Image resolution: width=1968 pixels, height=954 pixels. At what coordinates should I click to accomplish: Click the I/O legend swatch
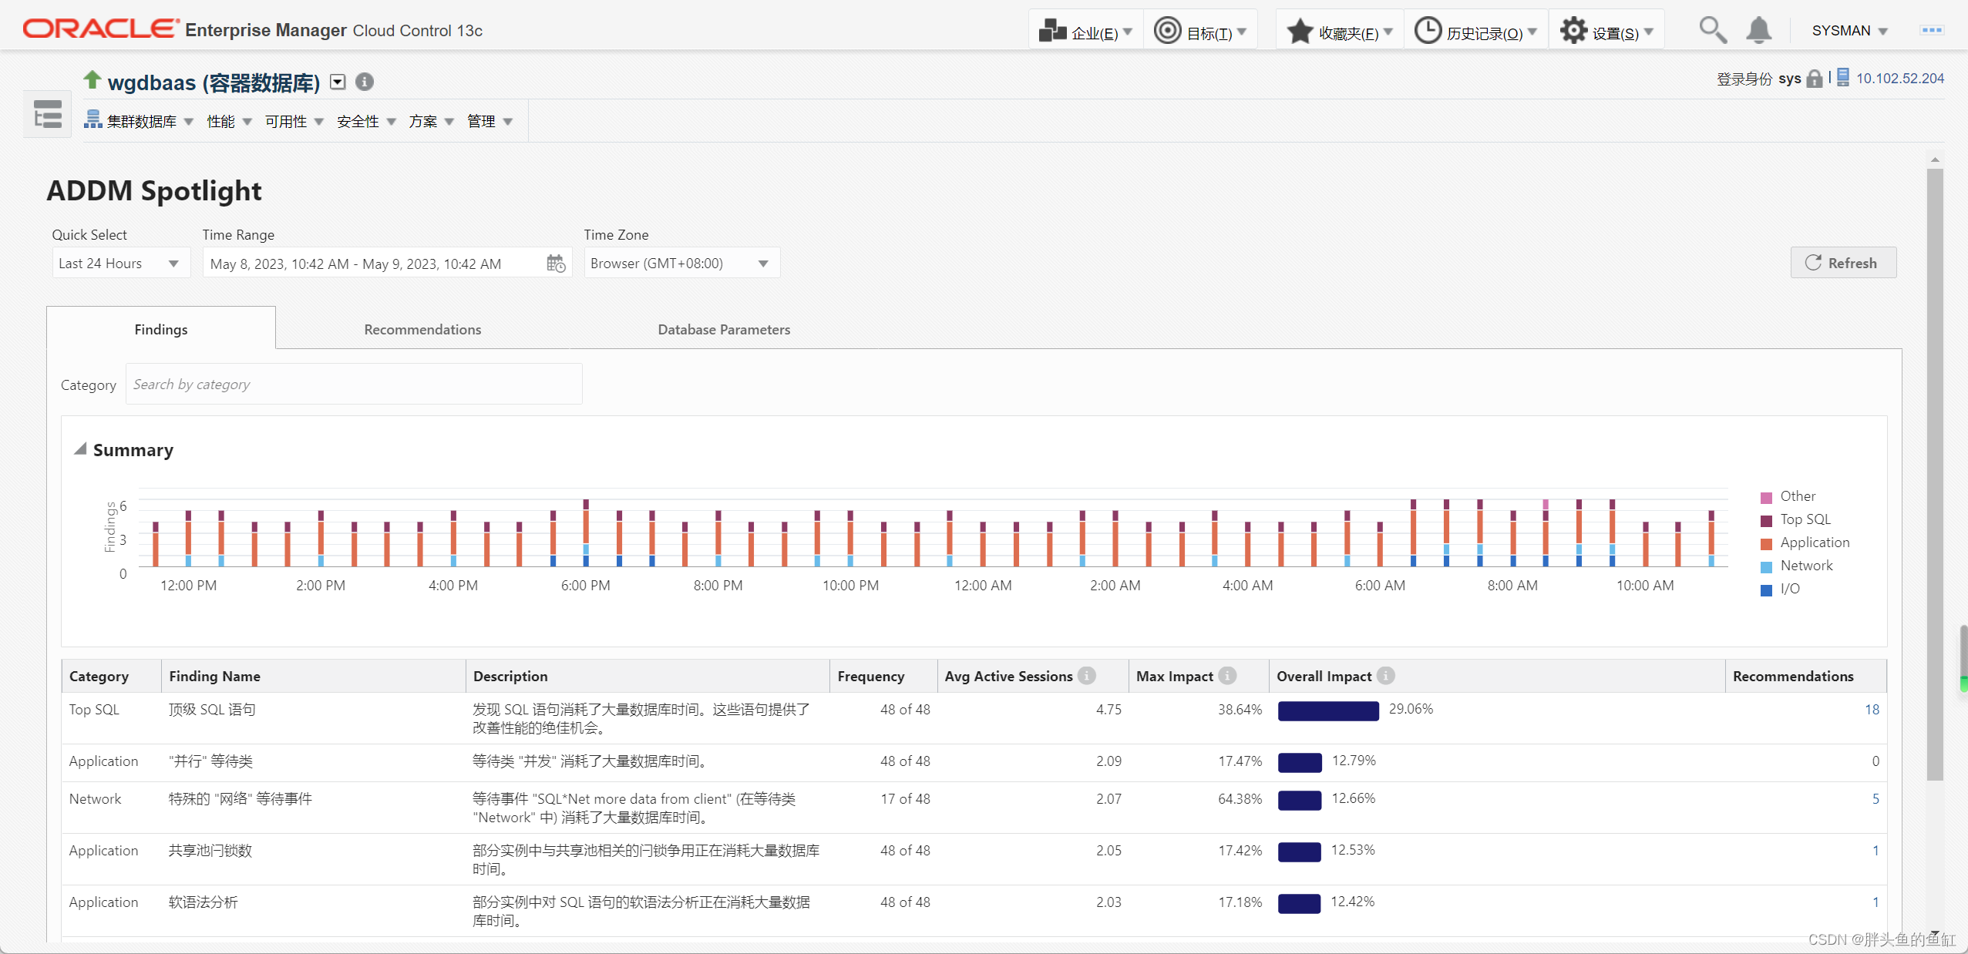pyautogui.click(x=1766, y=590)
